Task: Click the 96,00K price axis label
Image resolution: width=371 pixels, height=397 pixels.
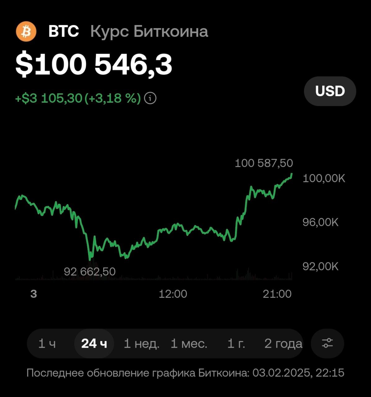Action: coord(320,222)
